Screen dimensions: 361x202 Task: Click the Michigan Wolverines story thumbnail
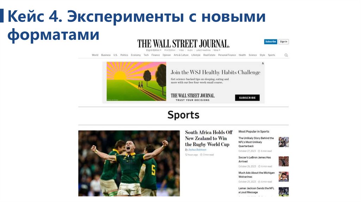(x=284, y=177)
